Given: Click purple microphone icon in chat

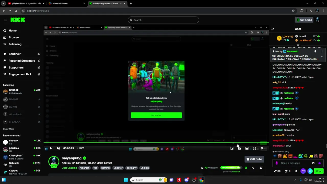Looking at the screenshot, I should click(276, 163).
